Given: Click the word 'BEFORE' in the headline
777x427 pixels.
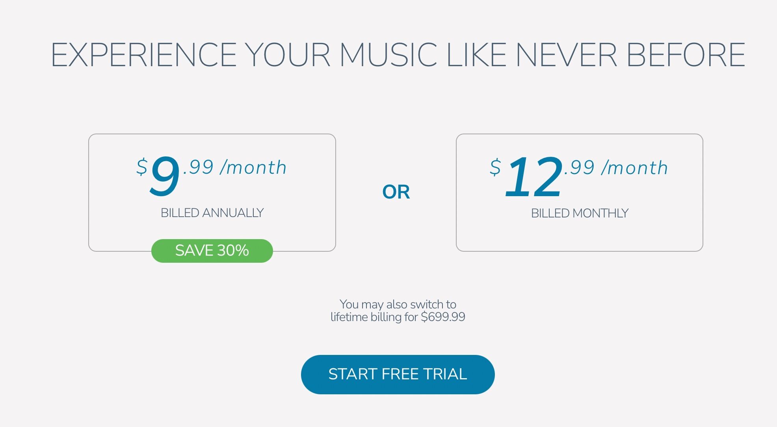Looking at the screenshot, I should pos(685,55).
